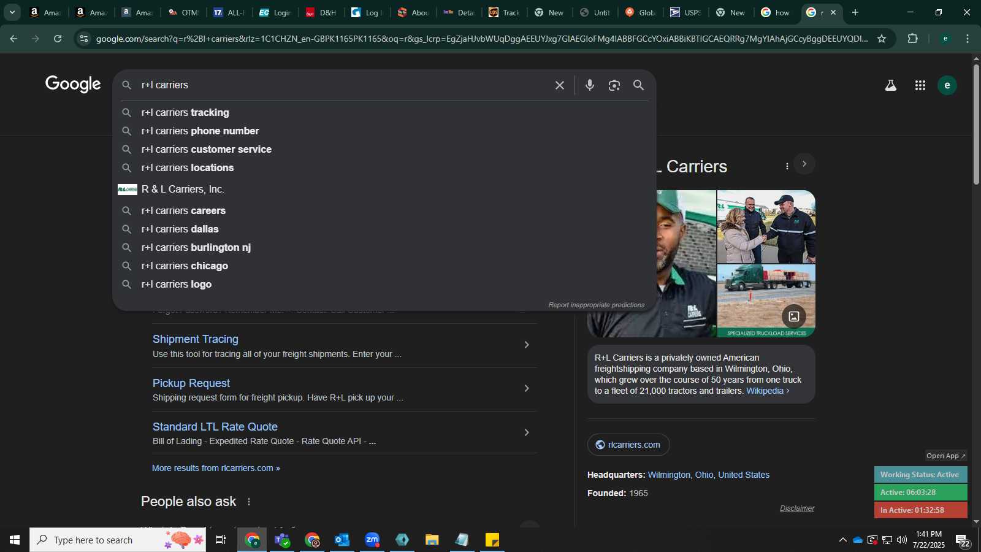This screenshot has height=552, width=981.
Task: Open search by image camera icon
Action: click(x=614, y=85)
